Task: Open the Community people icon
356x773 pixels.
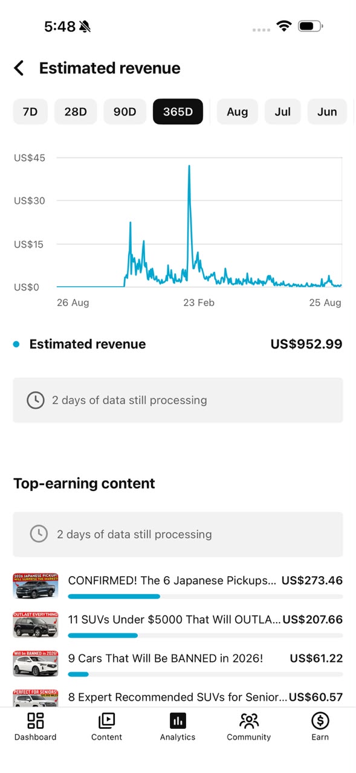Action: coord(249,720)
